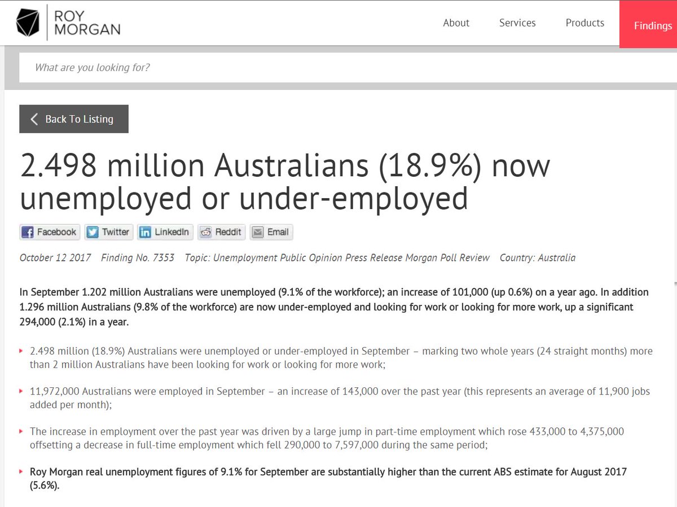
Task: Click the back chevron on Back To Listing
Action: pyautogui.click(x=34, y=119)
